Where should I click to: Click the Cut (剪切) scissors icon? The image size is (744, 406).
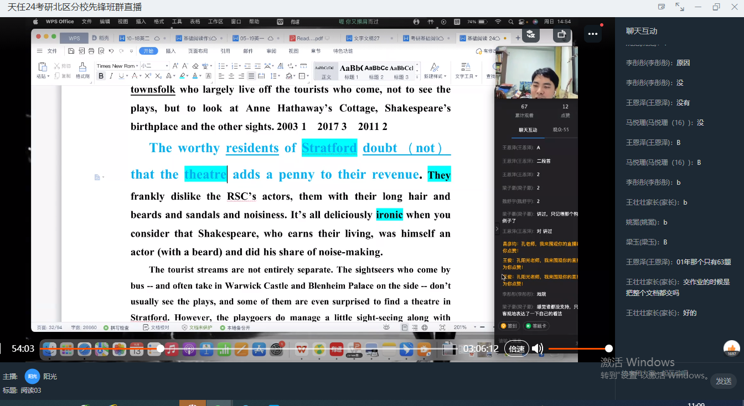tap(56, 66)
